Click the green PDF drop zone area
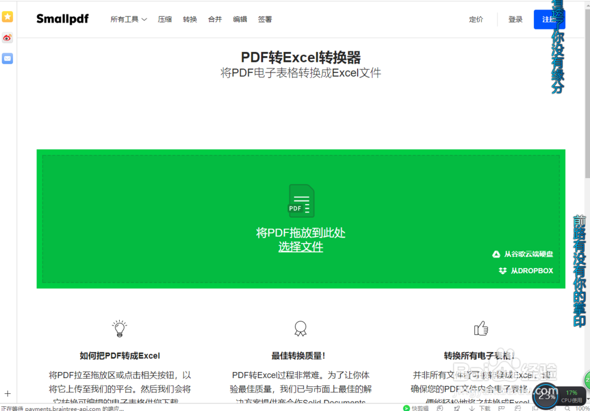 coord(301,219)
